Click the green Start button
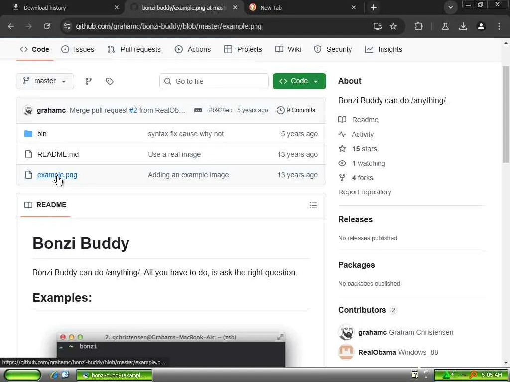This screenshot has width=510, height=382. [22, 375]
